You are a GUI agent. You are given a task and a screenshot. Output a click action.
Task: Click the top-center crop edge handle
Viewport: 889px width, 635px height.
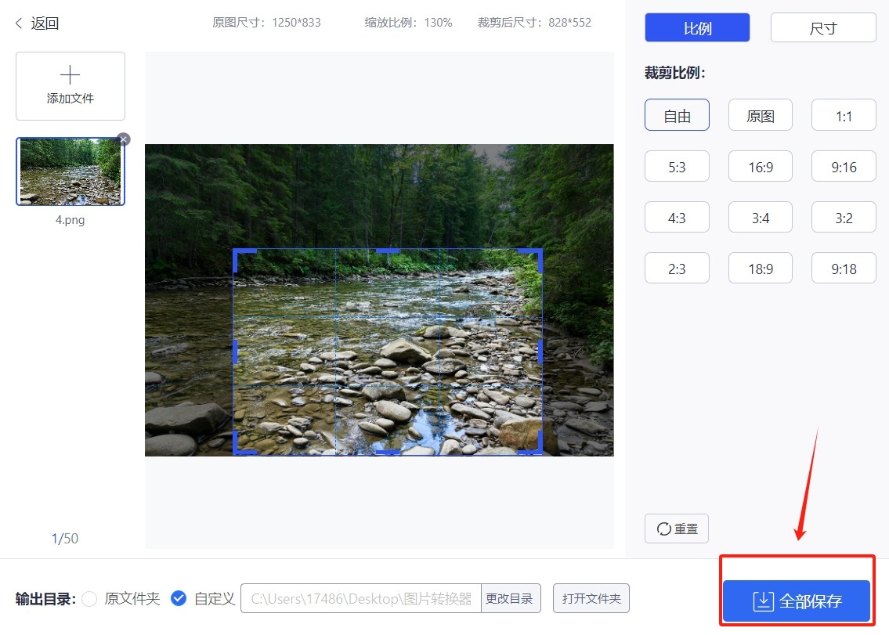click(x=388, y=251)
